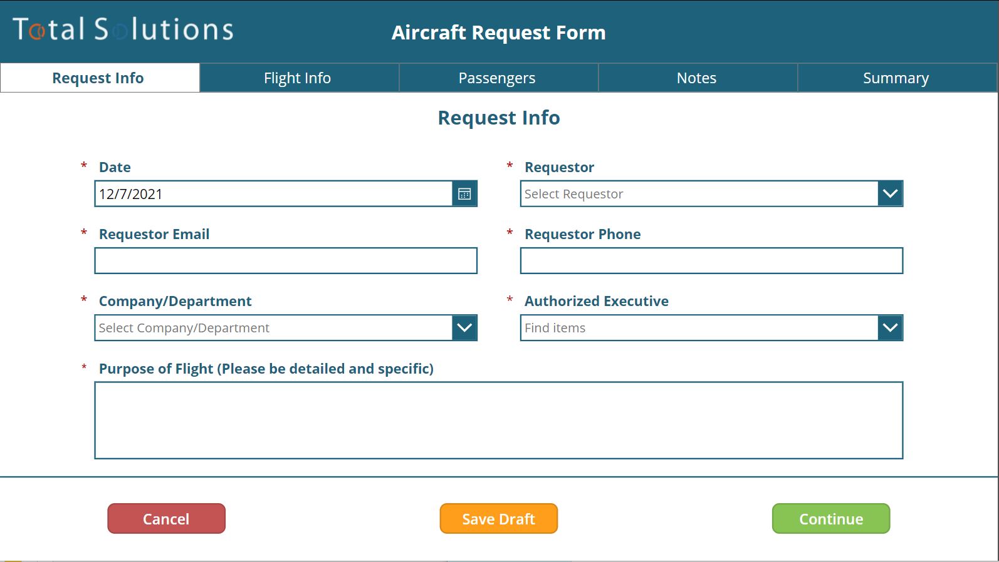Click the Select Requestor combo box text

click(x=699, y=194)
